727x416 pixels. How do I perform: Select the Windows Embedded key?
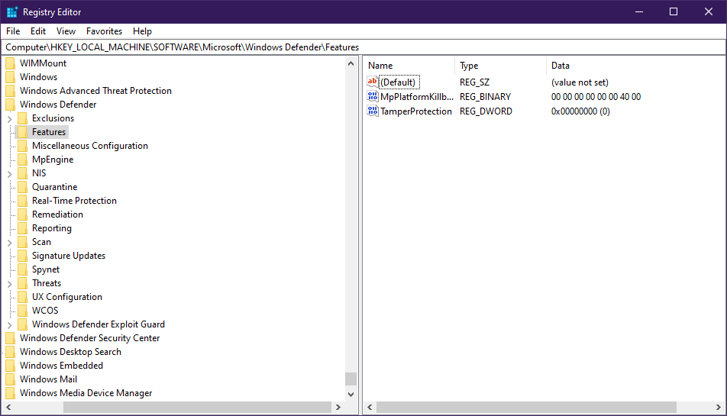(61, 366)
